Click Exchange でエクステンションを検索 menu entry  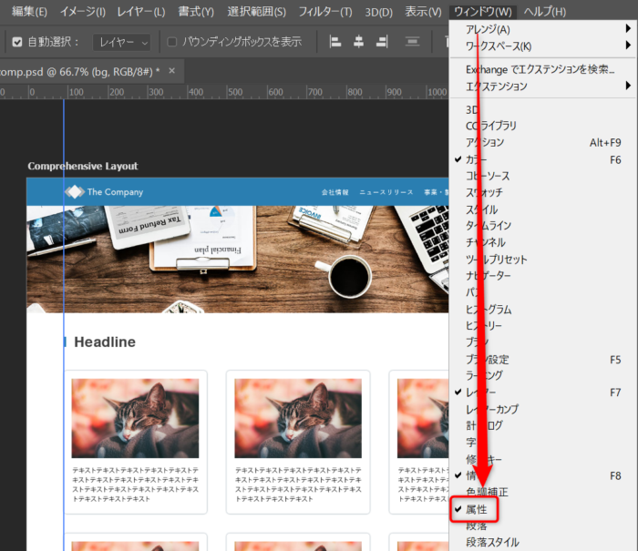click(x=540, y=69)
